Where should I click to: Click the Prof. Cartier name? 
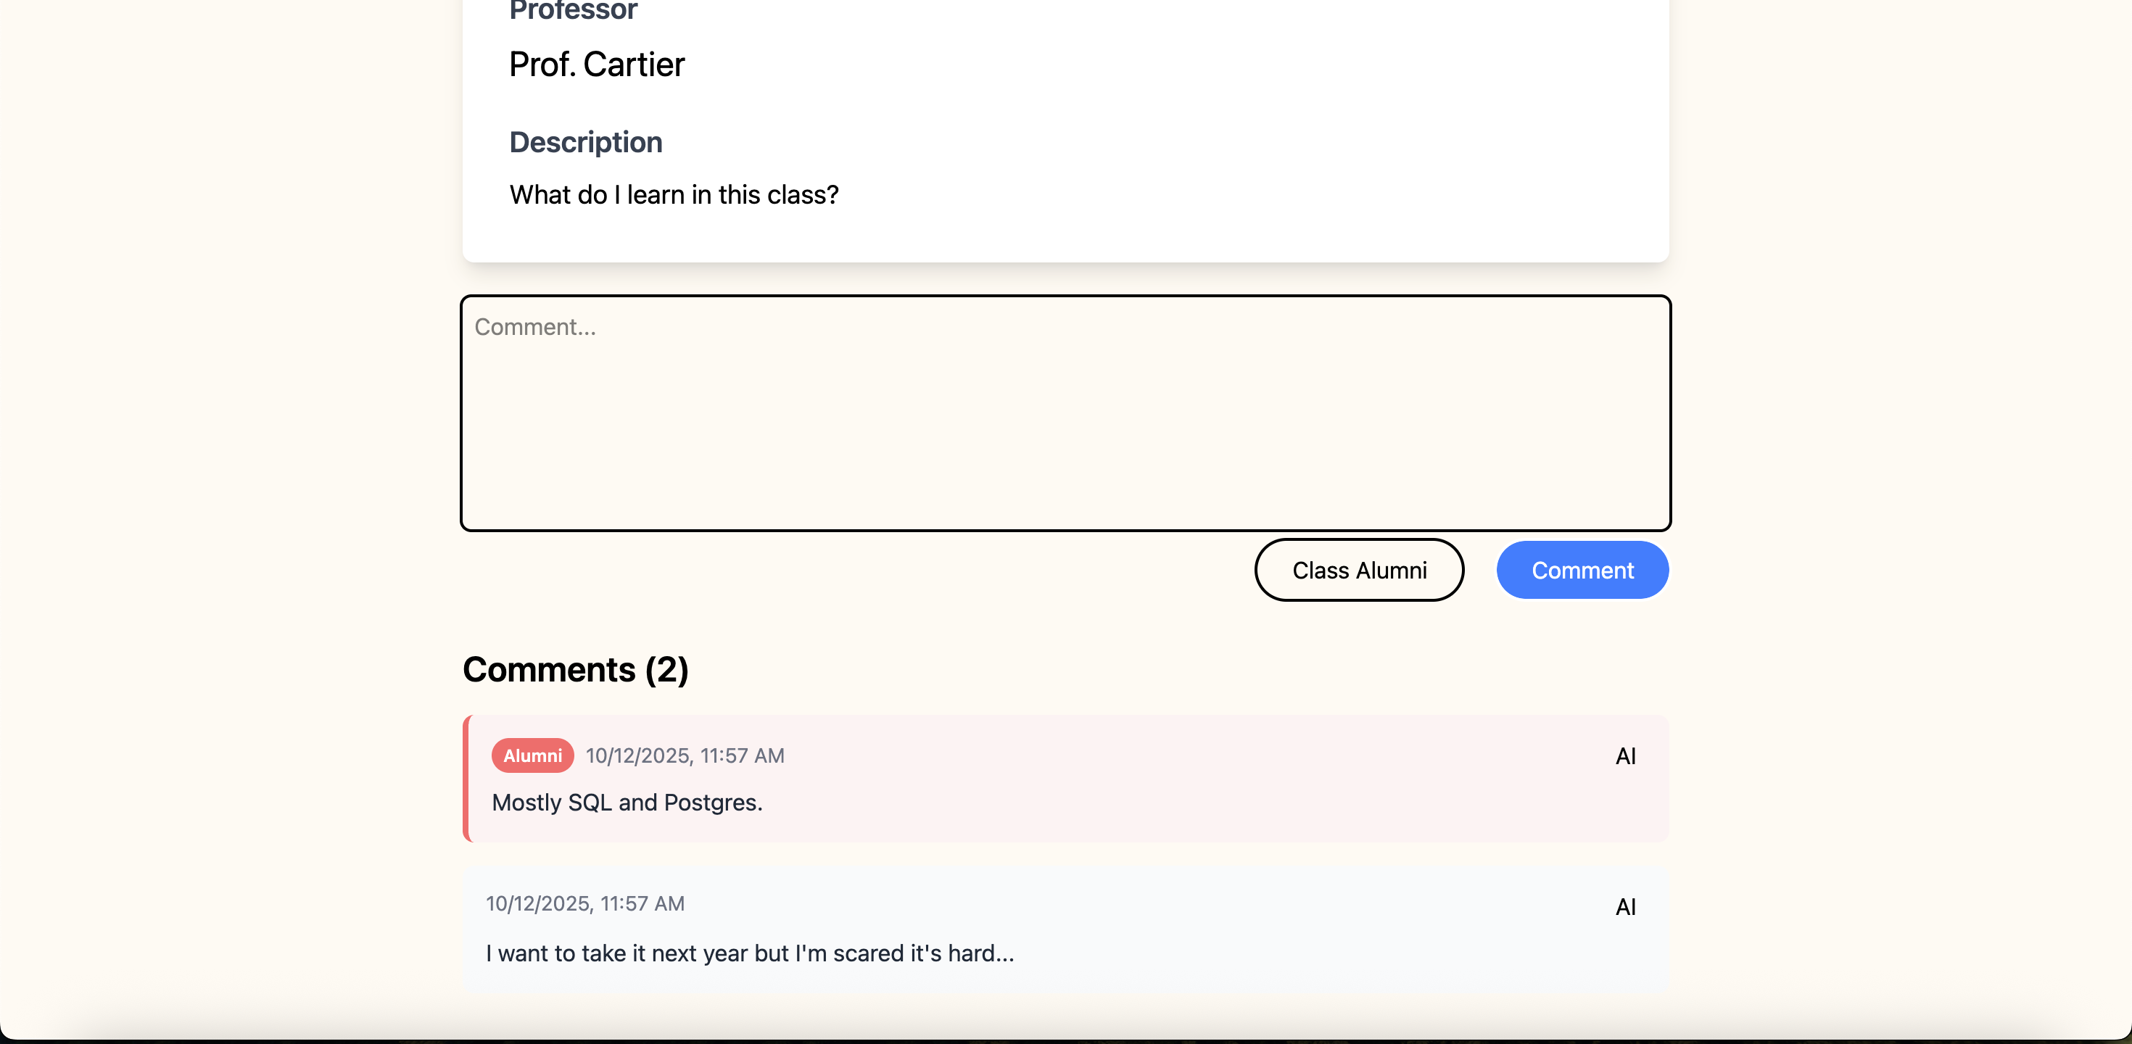(596, 65)
